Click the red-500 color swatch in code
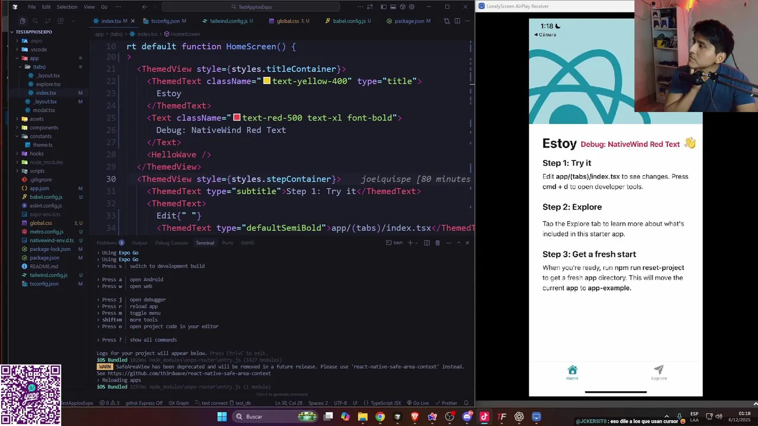The width and height of the screenshot is (758, 426). 237,118
